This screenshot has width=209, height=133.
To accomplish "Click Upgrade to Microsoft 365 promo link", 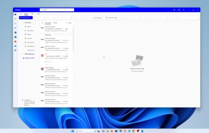I will 28,102.
